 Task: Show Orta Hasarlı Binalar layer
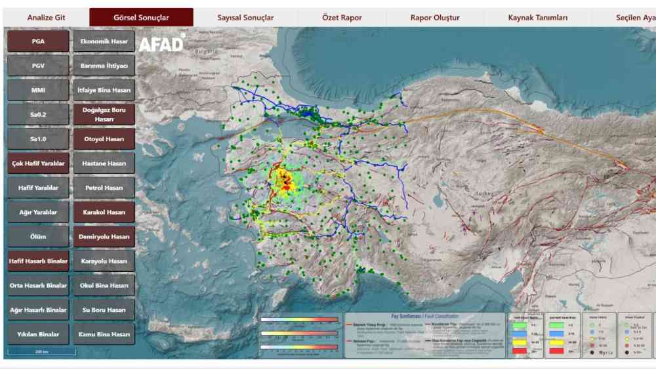click(38, 285)
